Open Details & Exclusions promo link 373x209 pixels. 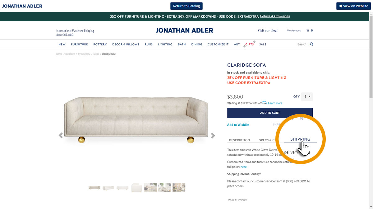coord(275,16)
